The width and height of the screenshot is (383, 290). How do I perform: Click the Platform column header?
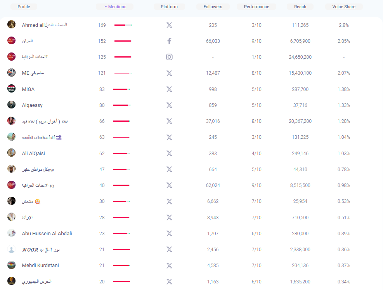[x=169, y=7]
